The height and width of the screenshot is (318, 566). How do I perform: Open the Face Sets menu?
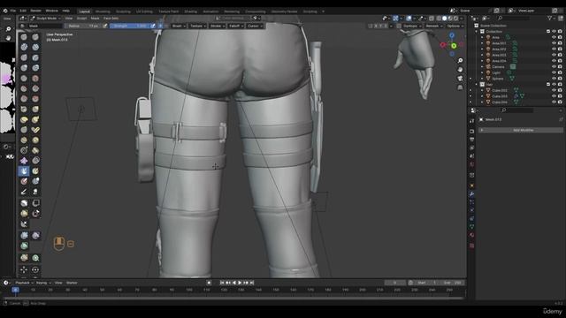click(111, 18)
